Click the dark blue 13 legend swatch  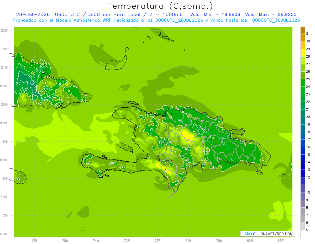point(303,166)
